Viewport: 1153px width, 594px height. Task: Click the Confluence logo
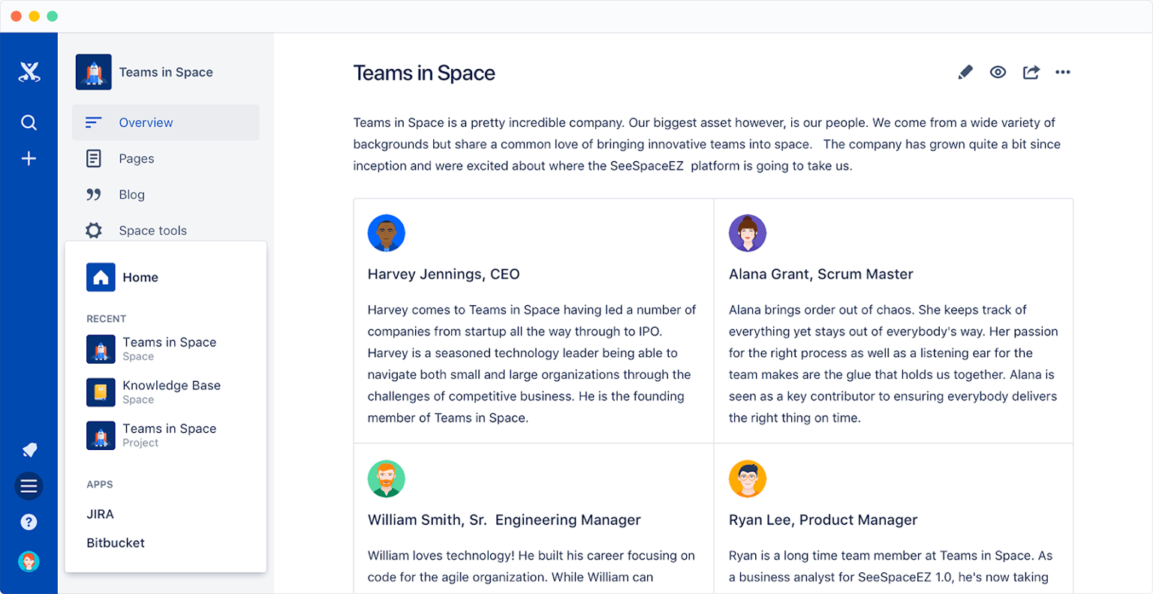(x=29, y=71)
